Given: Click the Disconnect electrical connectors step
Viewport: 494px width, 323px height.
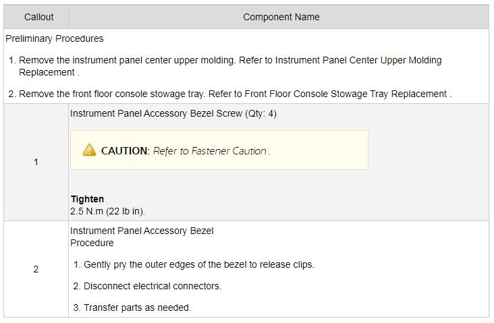Looking at the screenshot, I should (152, 286).
